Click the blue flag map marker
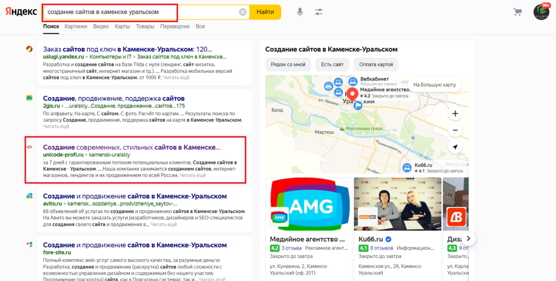This screenshot has height=281, width=556. (358, 105)
